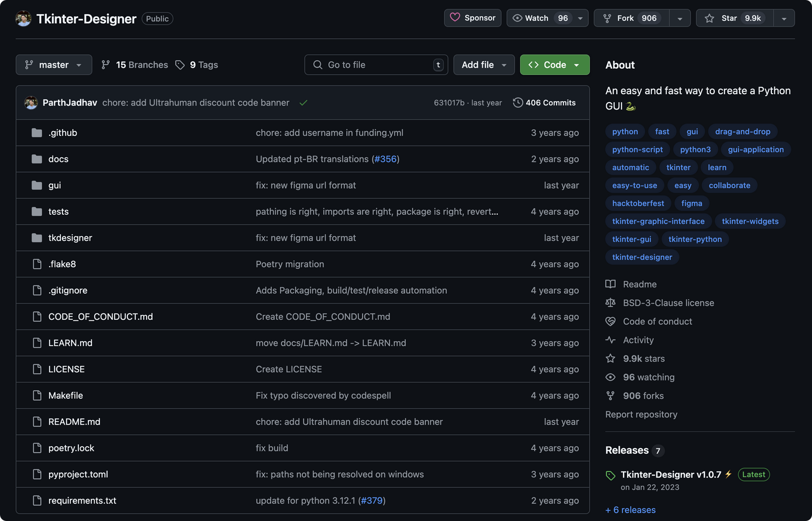Open the LICENSE file
The width and height of the screenshot is (812, 521).
(x=67, y=369)
